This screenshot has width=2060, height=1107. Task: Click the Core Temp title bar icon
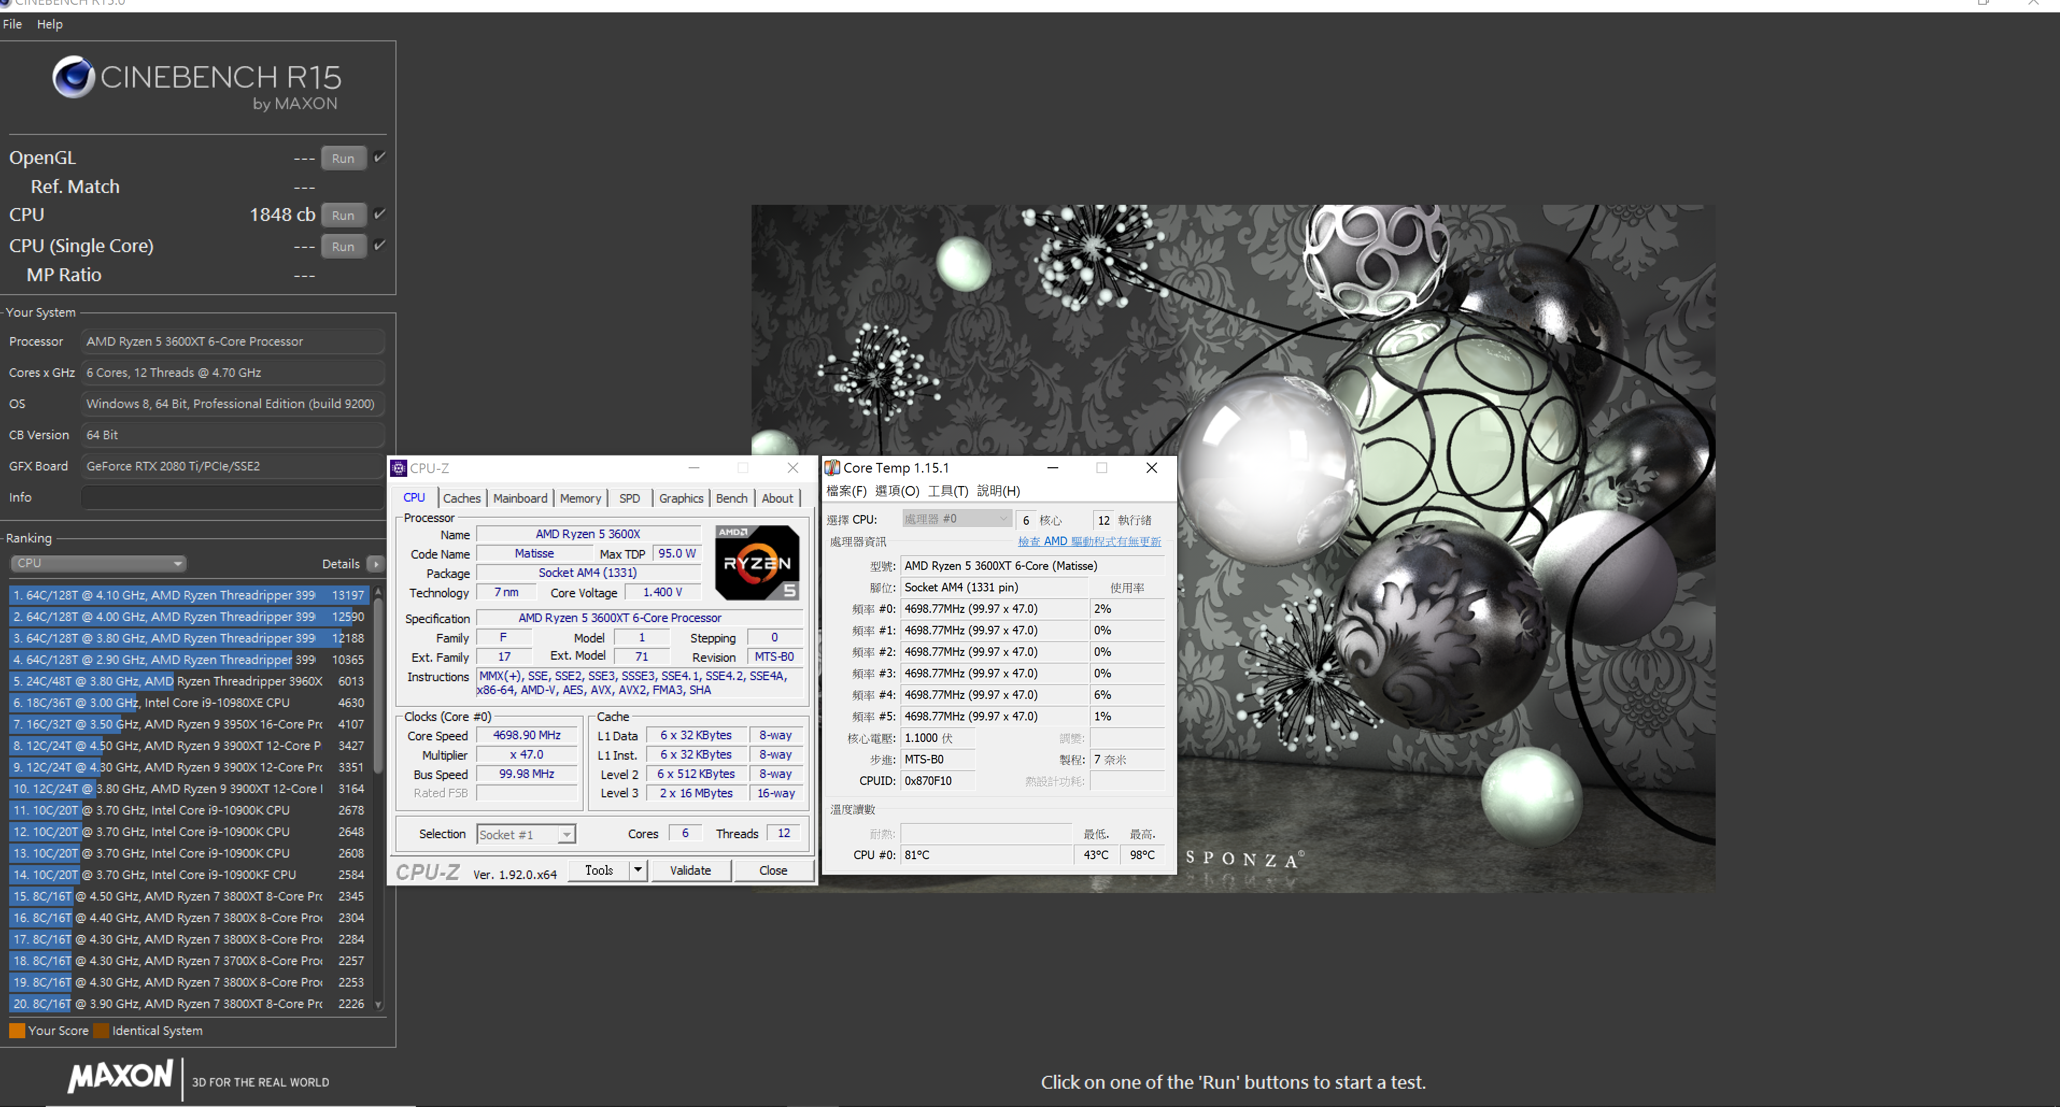click(x=832, y=468)
